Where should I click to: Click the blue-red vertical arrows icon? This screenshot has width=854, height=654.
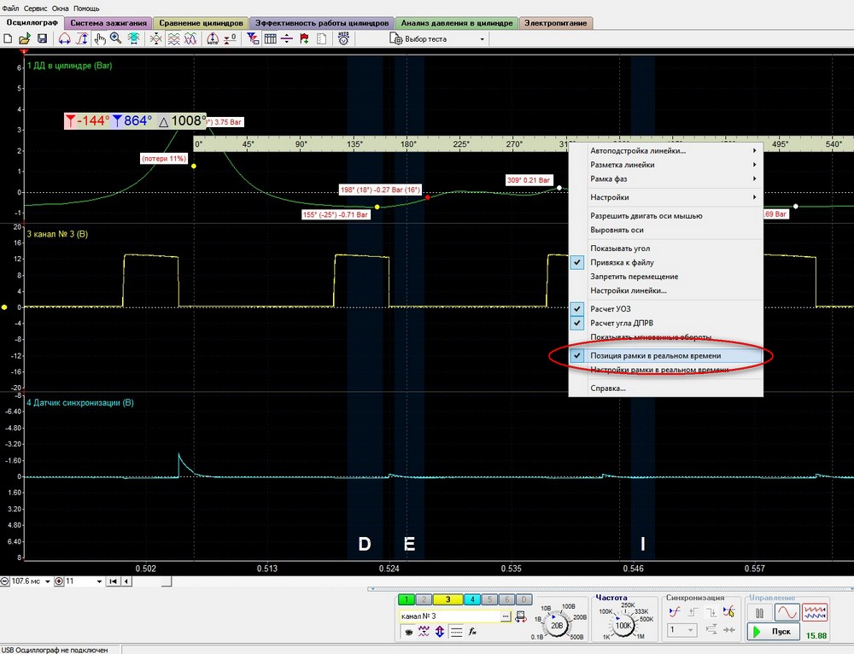440,631
